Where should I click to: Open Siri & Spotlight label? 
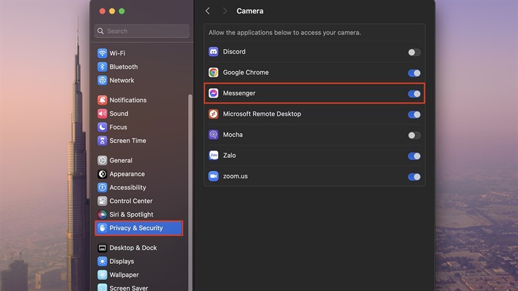point(131,215)
